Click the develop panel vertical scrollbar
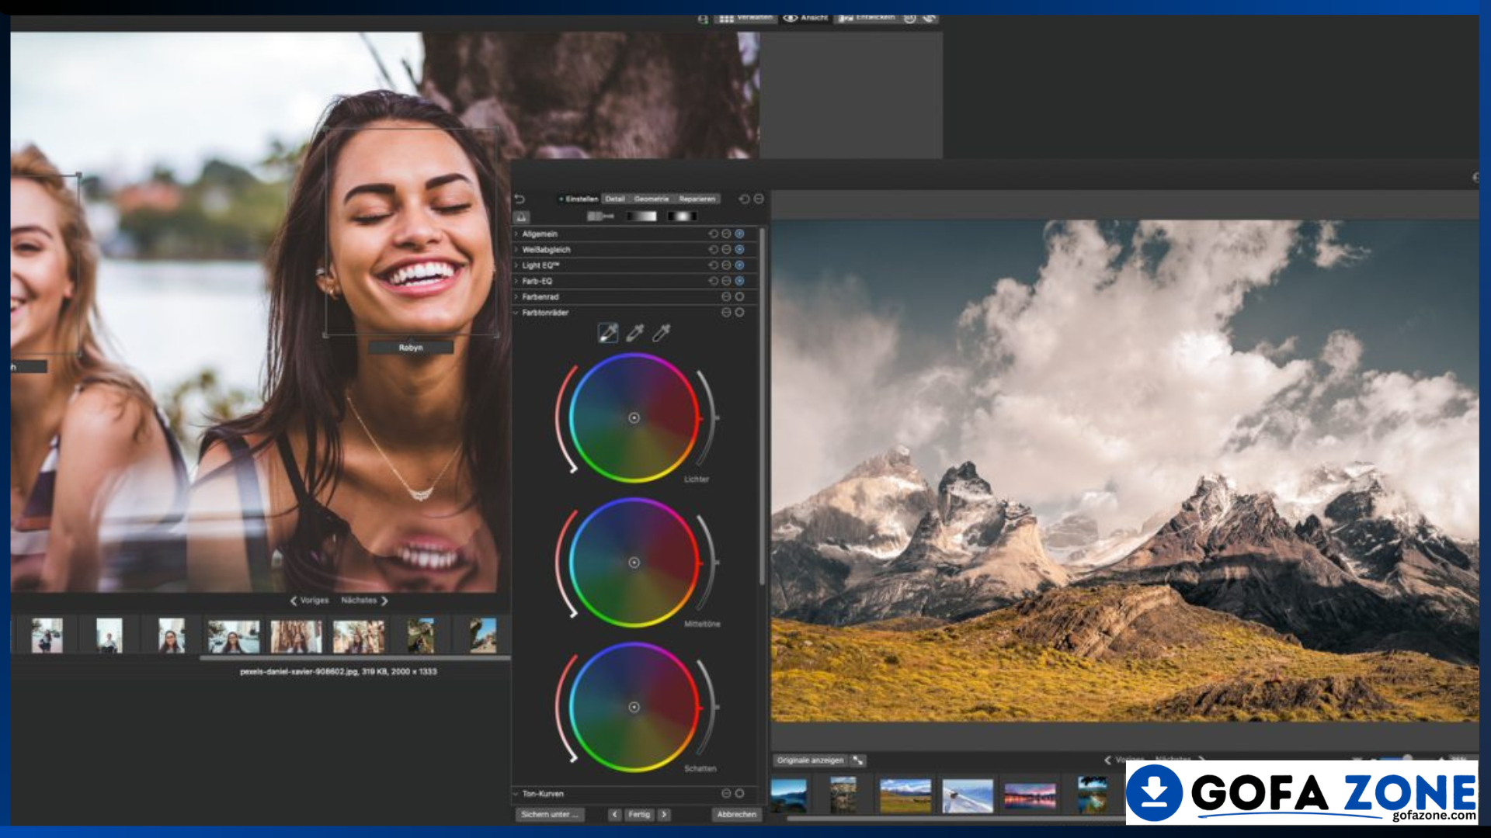This screenshot has width=1491, height=838. [x=762, y=407]
